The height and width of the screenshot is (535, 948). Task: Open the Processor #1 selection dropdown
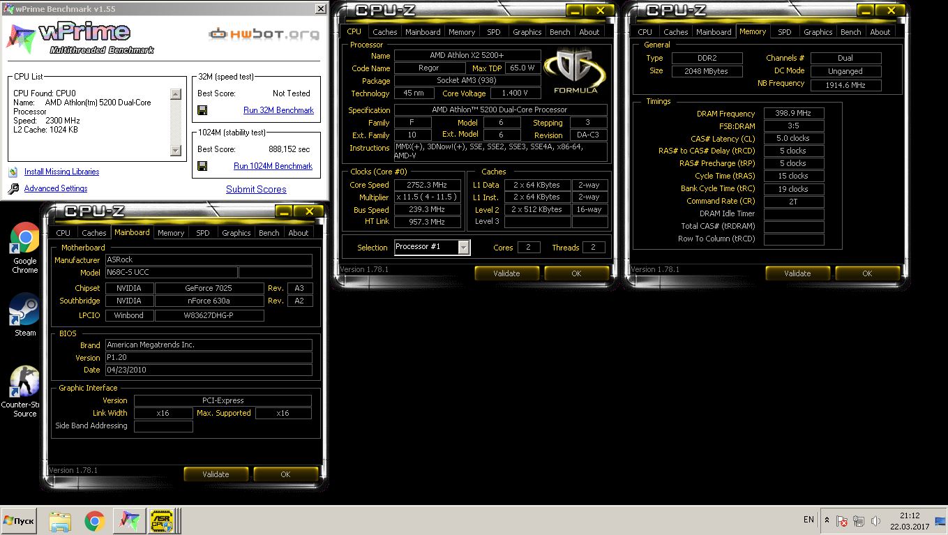point(464,247)
